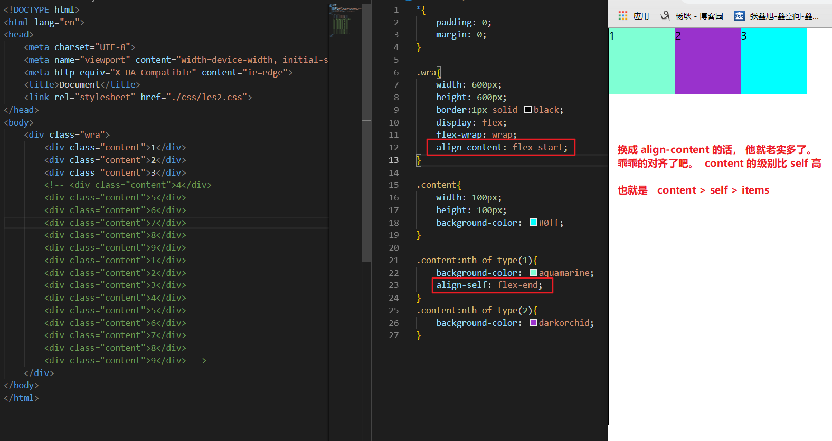Click the HTML editor vertical scrollbar thumb
The width and height of the screenshot is (832, 441).
coord(366,190)
